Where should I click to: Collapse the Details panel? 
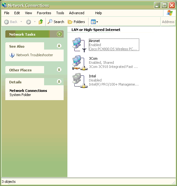click(59, 81)
